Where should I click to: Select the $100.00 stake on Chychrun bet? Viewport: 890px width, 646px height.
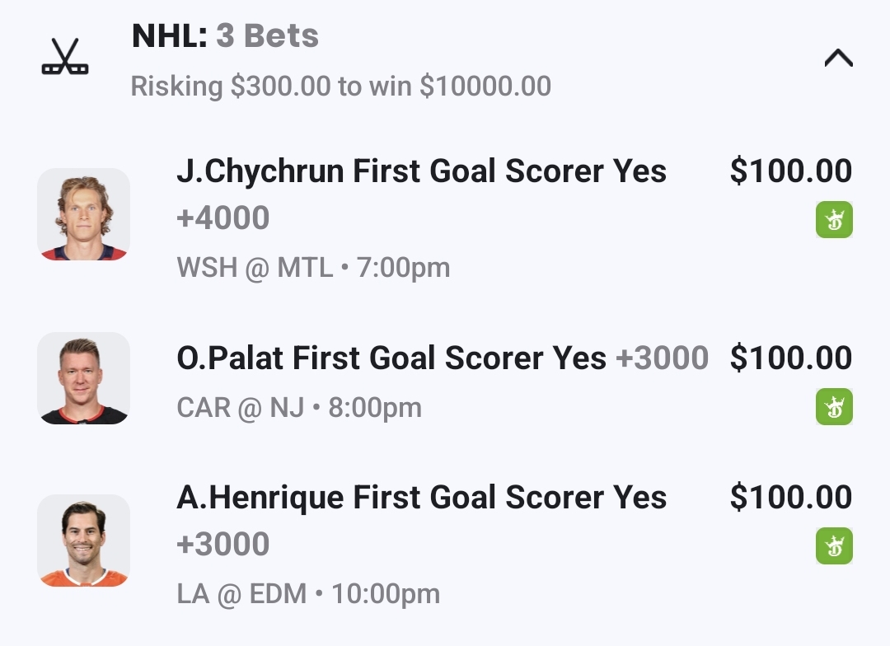790,171
